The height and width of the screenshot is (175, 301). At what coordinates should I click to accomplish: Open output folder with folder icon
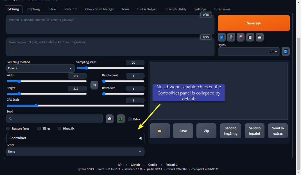click(160, 131)
